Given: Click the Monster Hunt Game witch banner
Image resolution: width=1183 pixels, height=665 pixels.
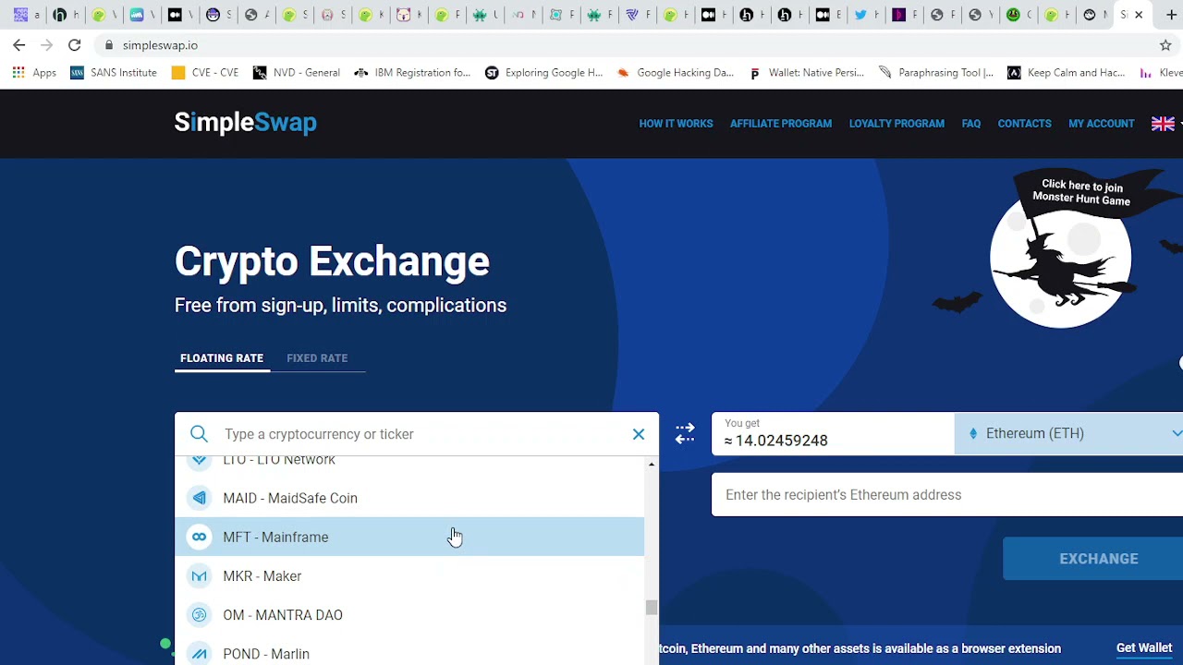Looking at the screenshot, I should pos(1061,249).
